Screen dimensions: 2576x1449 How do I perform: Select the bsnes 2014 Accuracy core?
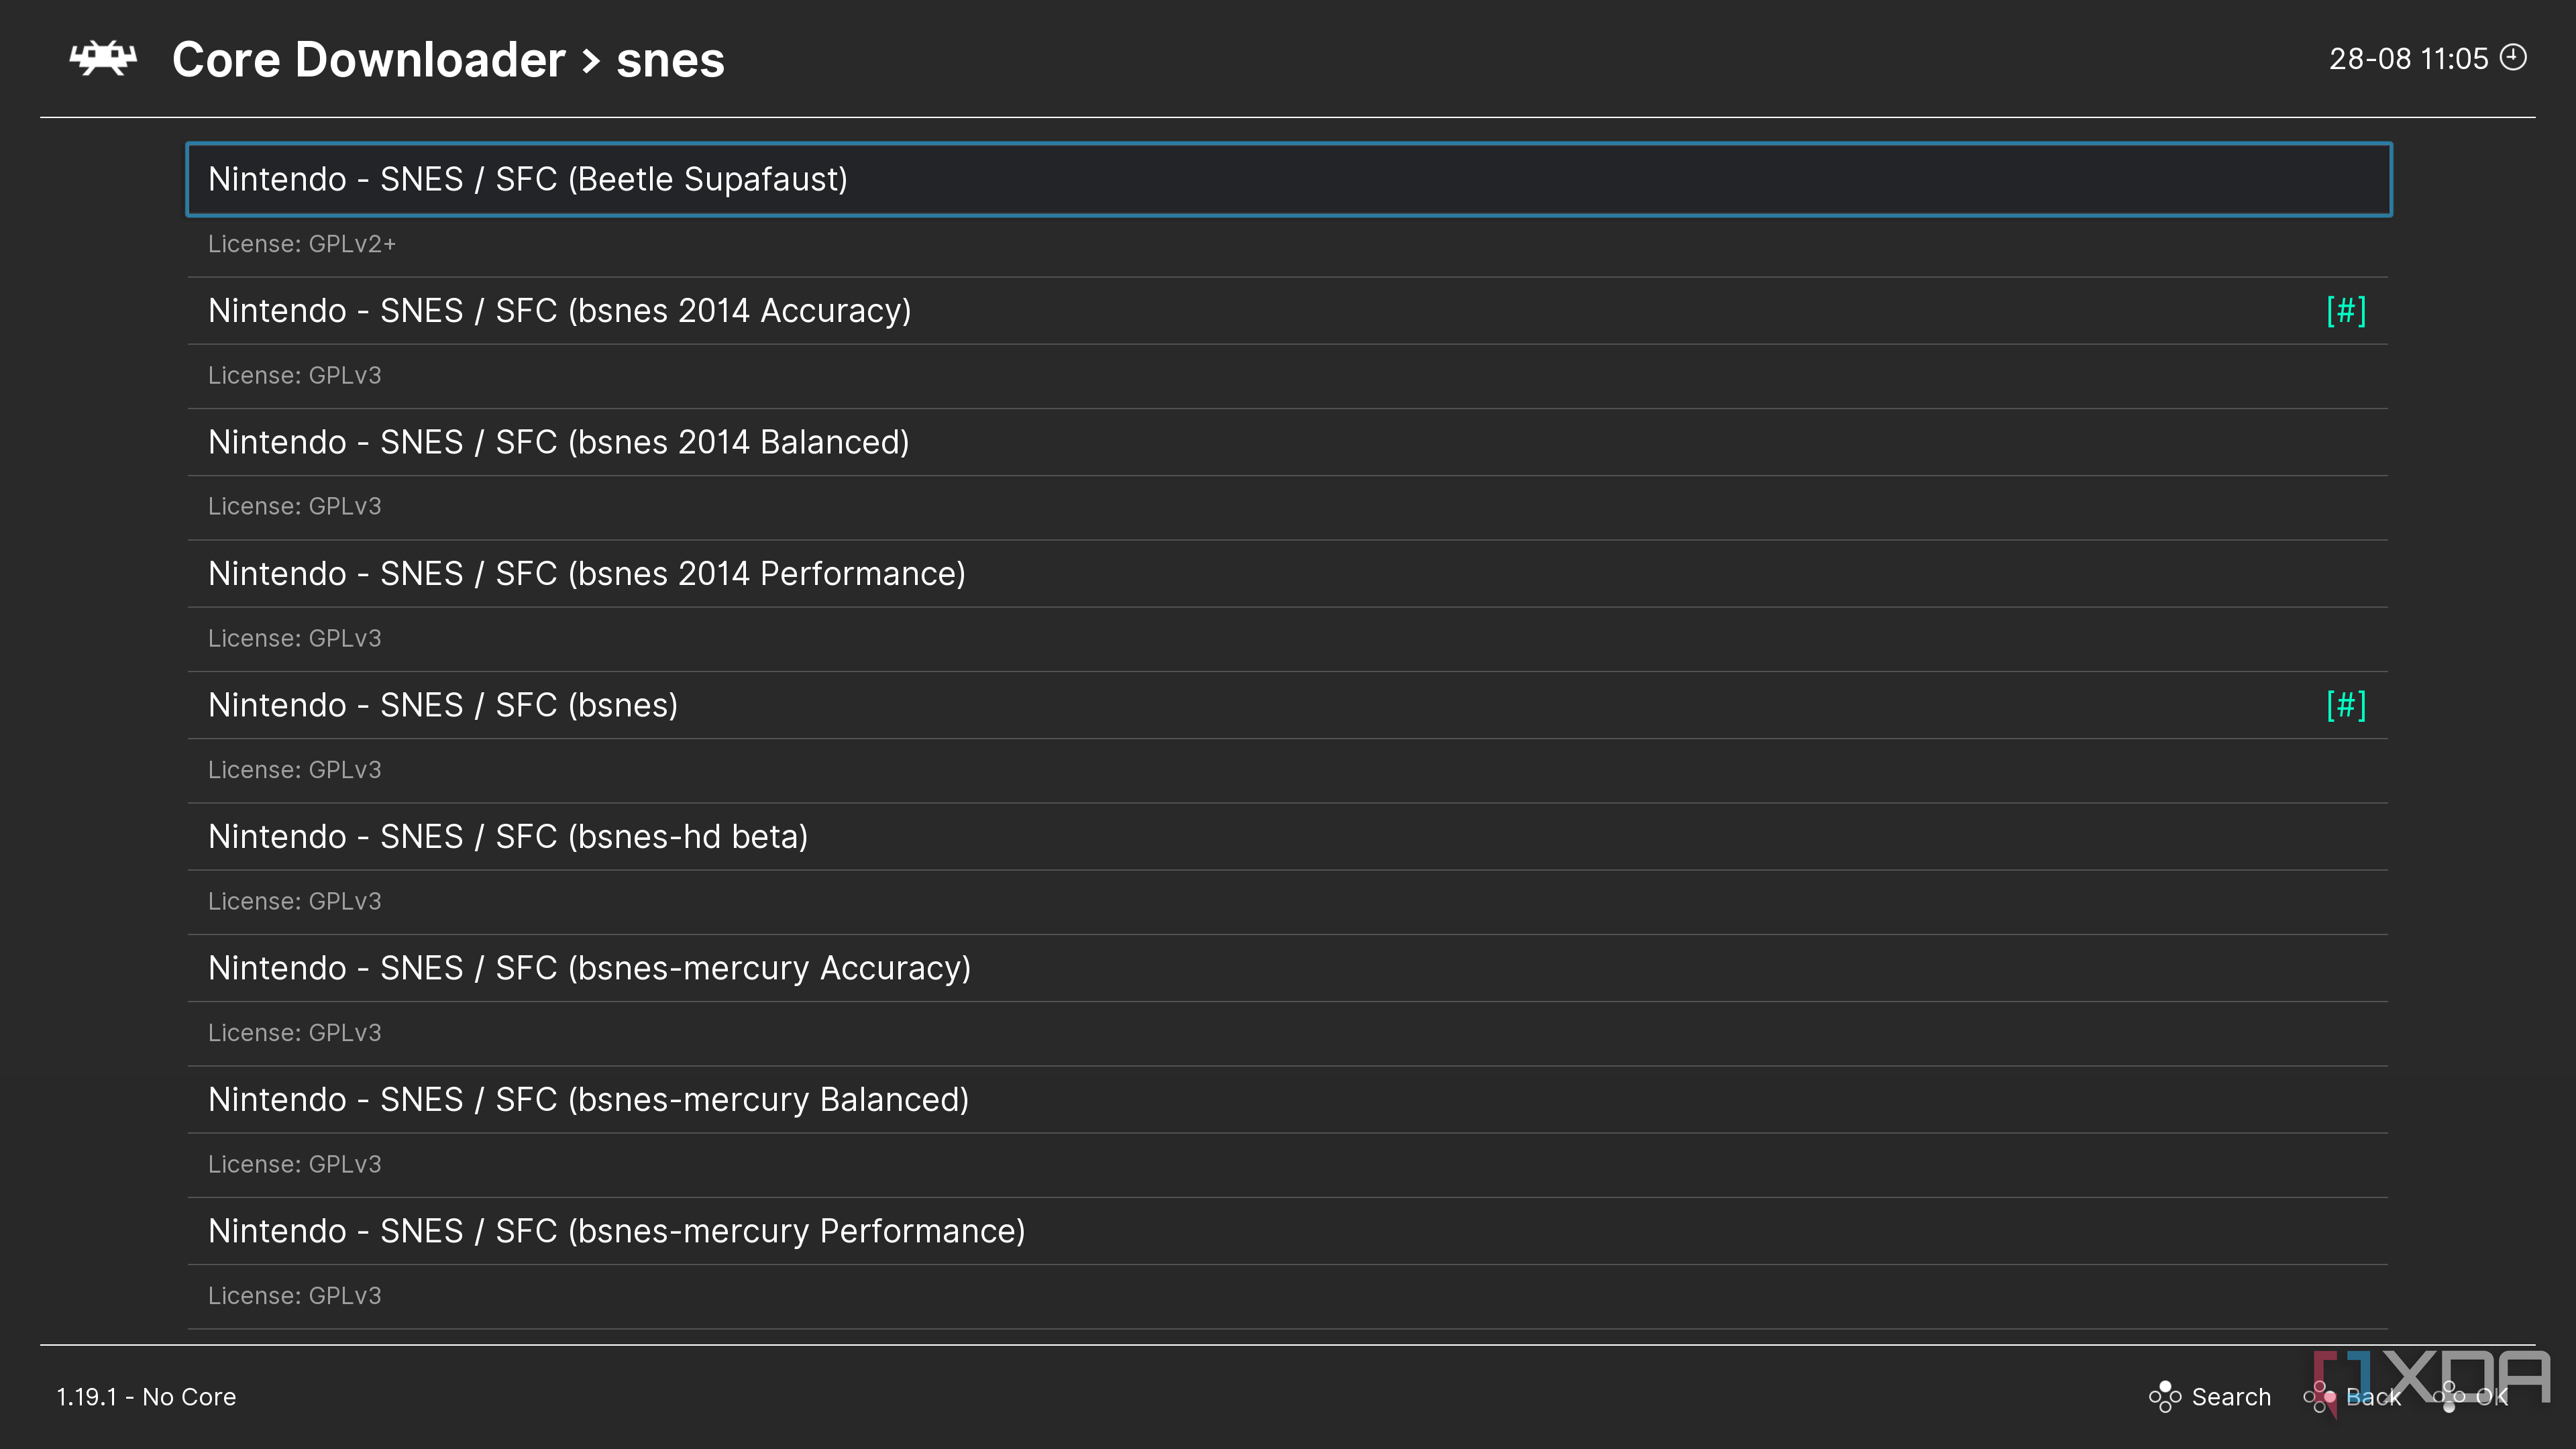[1288, 311]
